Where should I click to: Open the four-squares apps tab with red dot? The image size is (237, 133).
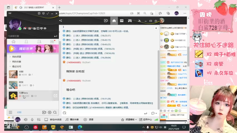pos(52,42)
